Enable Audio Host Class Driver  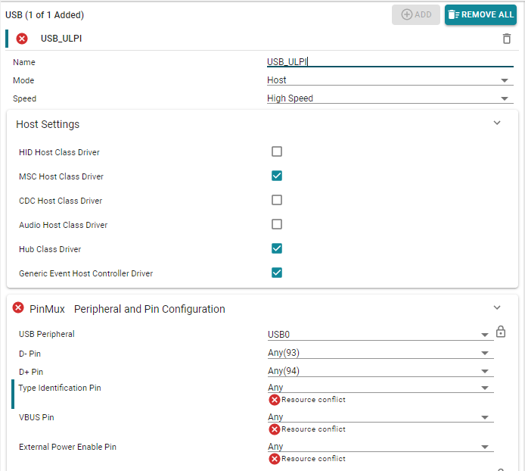277,224
